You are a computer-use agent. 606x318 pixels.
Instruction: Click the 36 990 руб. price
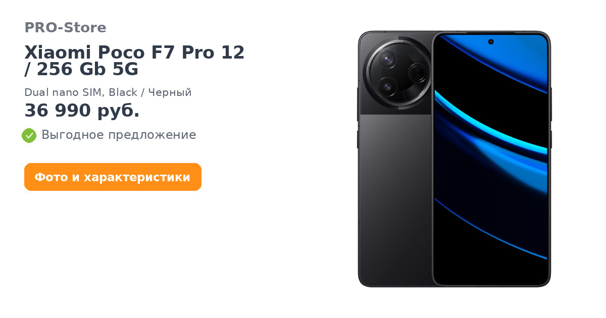[82, 111]
